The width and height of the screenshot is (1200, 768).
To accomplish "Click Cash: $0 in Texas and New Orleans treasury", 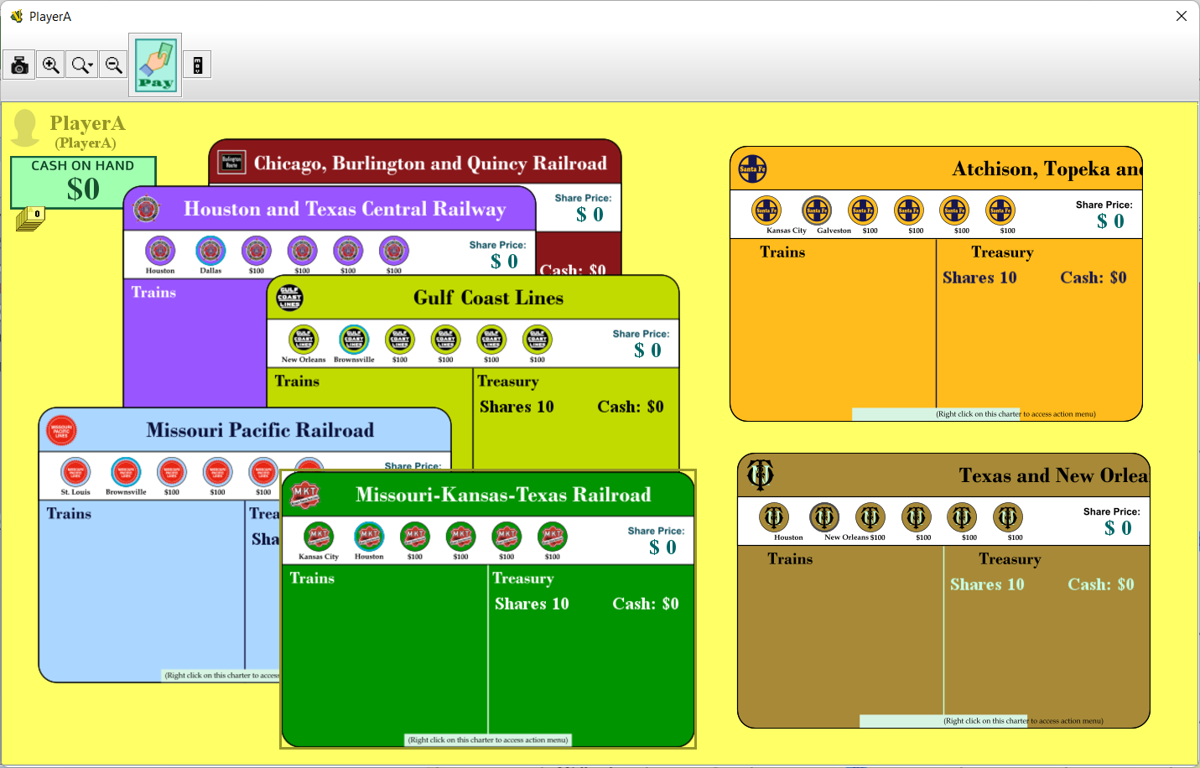I will click(1101, 584).
